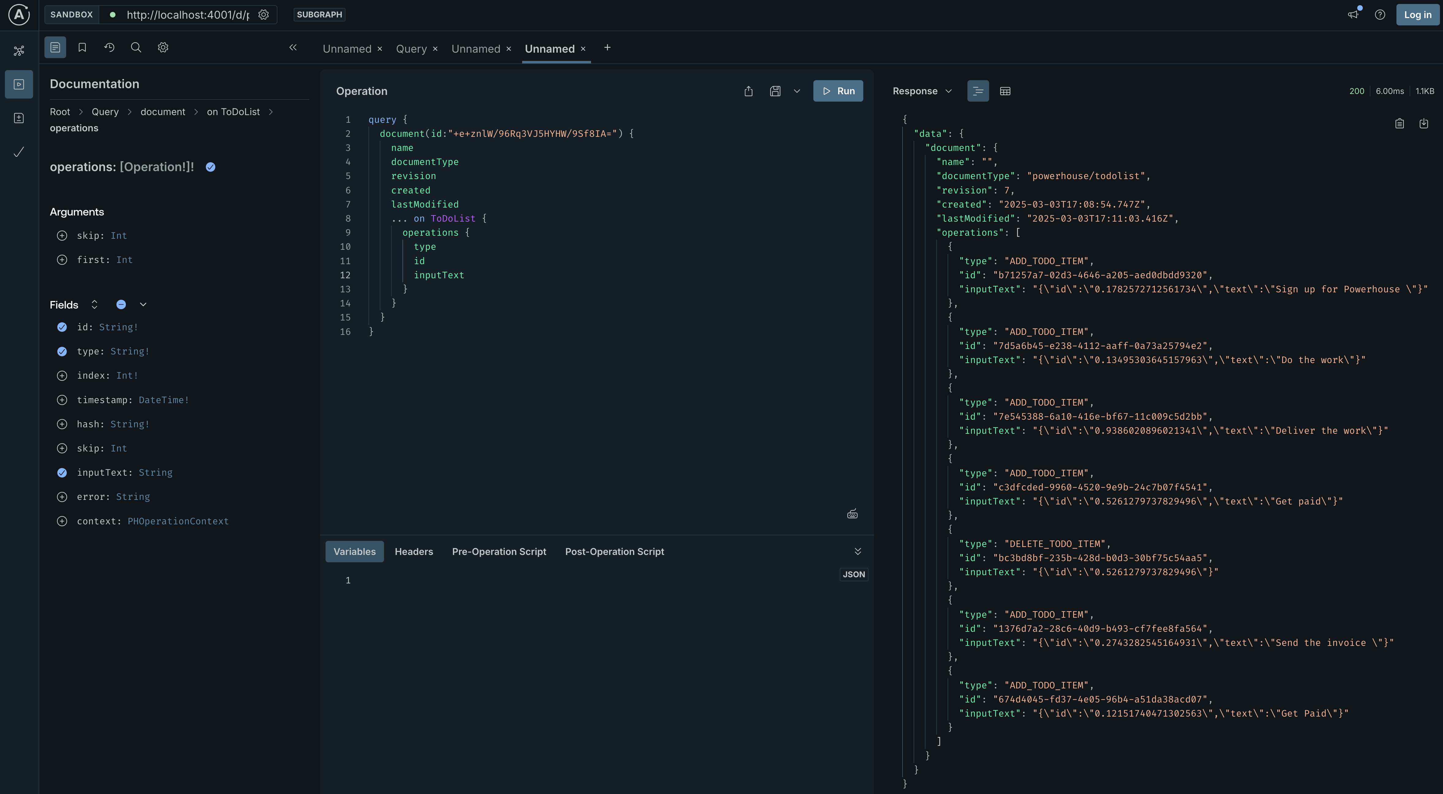Open the operation history icon
Viewport: 1443px width, 794px height.
(109, 47)
